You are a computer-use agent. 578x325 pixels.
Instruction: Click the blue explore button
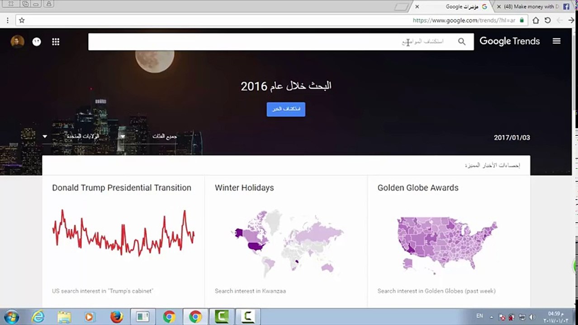coord(286,109)
